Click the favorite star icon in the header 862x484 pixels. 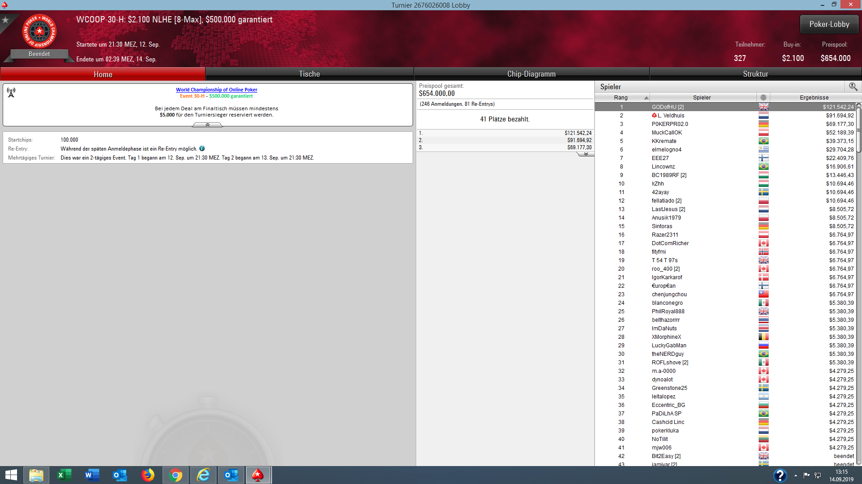(5, 20)
